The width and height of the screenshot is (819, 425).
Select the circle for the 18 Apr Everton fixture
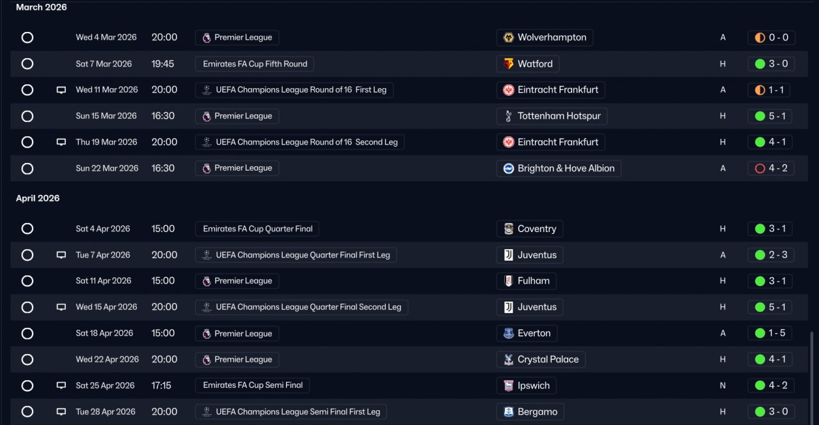click(28, 334)
